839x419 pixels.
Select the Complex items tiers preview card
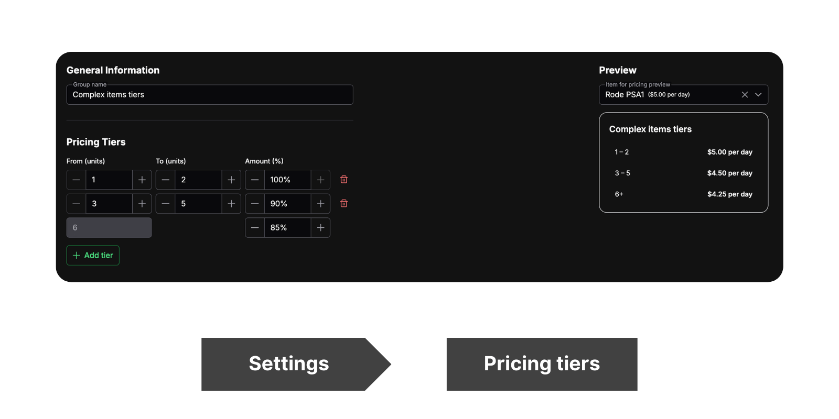click(683, 162)
